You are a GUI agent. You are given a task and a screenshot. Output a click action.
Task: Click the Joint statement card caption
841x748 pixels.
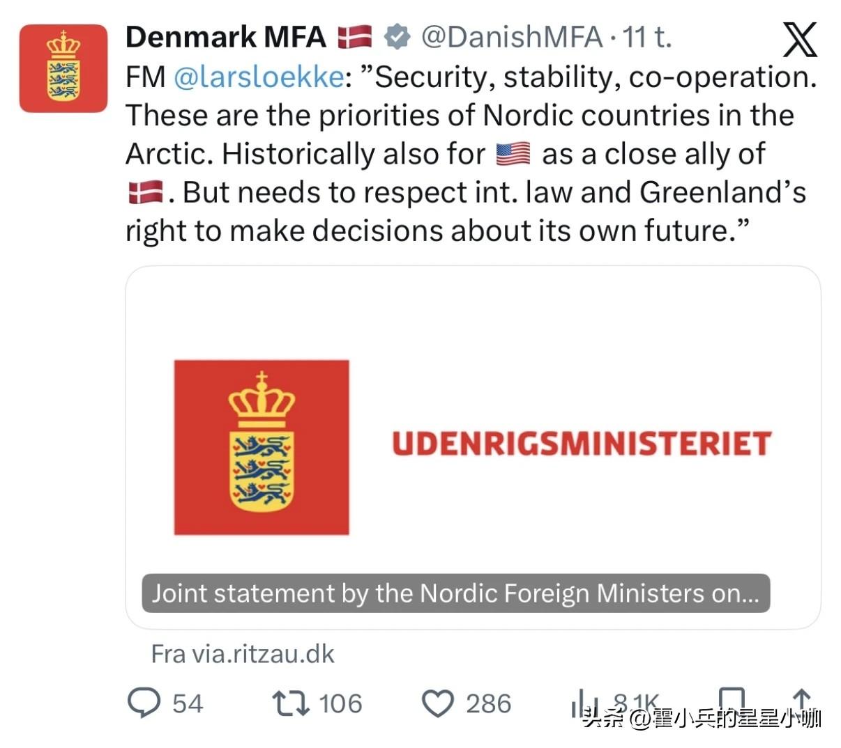coord(455,593)
